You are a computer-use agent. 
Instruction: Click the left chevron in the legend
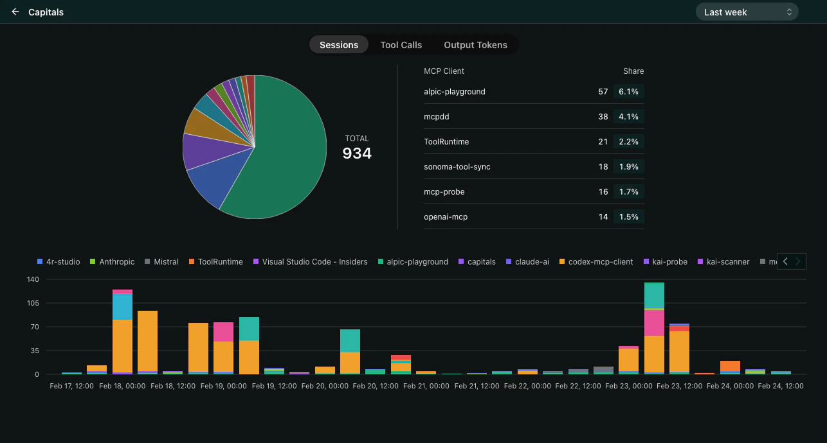pyautogui.click(x=785, y=261)
